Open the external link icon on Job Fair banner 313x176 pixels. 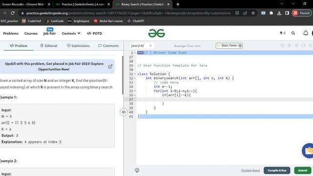click(x=110, y=66)
